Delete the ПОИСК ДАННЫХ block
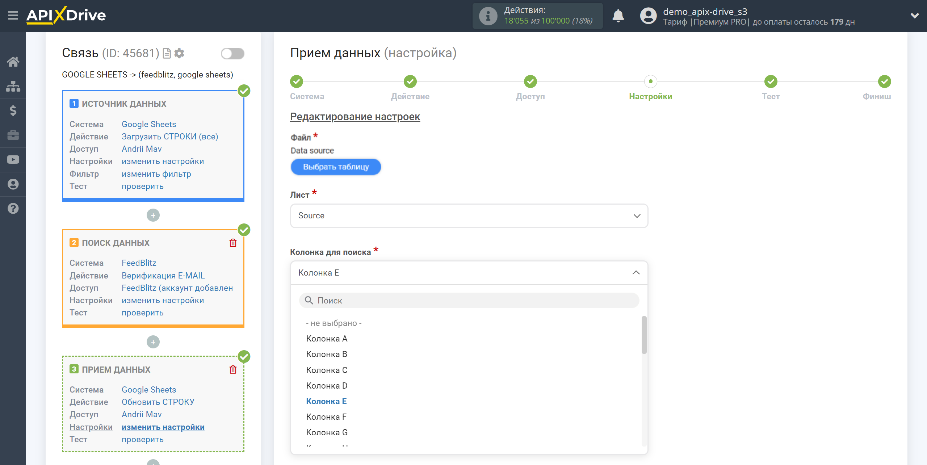 coord(233,243)
